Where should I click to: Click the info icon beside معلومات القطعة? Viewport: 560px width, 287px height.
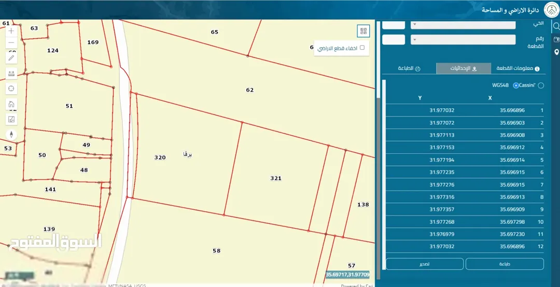[x=537, y=68]
